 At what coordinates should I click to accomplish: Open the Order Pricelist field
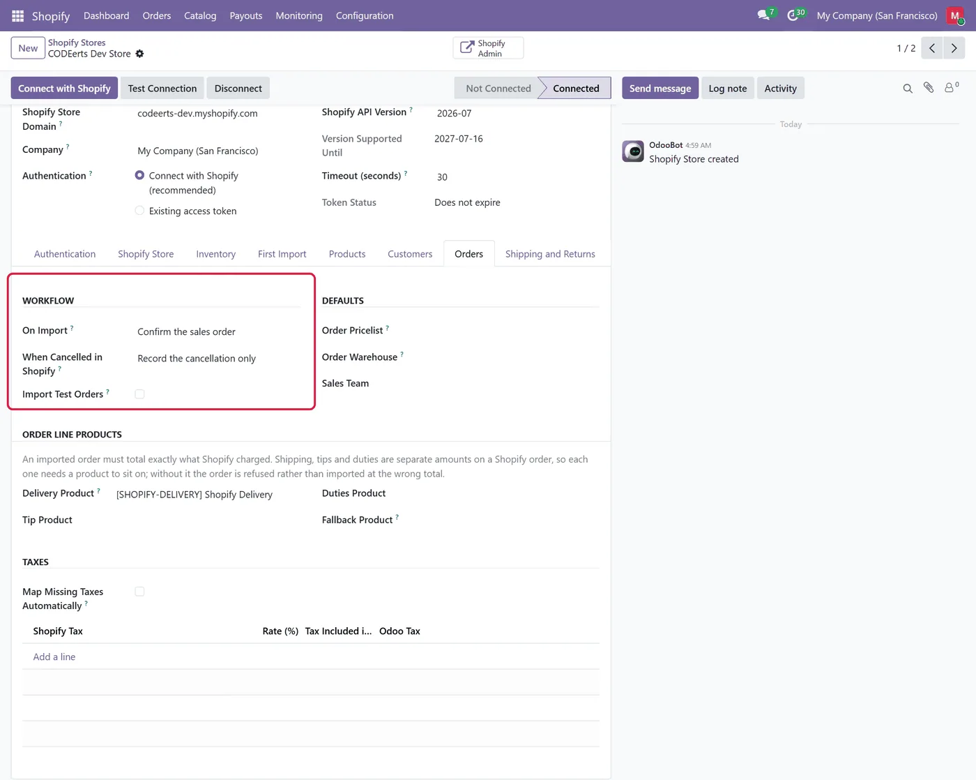[516, 331]
